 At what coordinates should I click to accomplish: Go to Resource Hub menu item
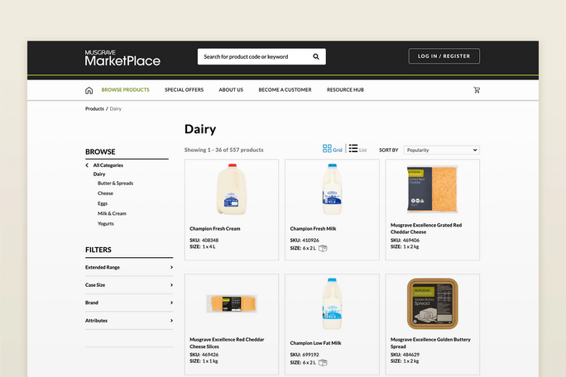[345, 90]
